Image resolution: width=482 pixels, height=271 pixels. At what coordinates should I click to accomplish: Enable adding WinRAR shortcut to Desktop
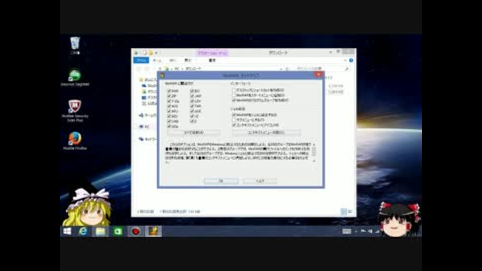pos(234,90)
